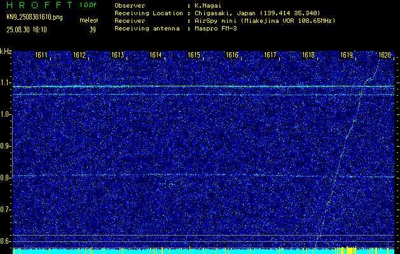
Task: Click the meteor count value 39
Action: click(x=93, y=30)
